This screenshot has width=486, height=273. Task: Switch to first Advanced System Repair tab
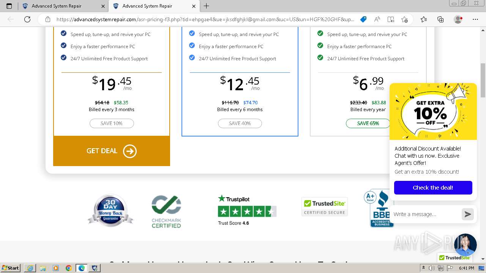[63, 6]
